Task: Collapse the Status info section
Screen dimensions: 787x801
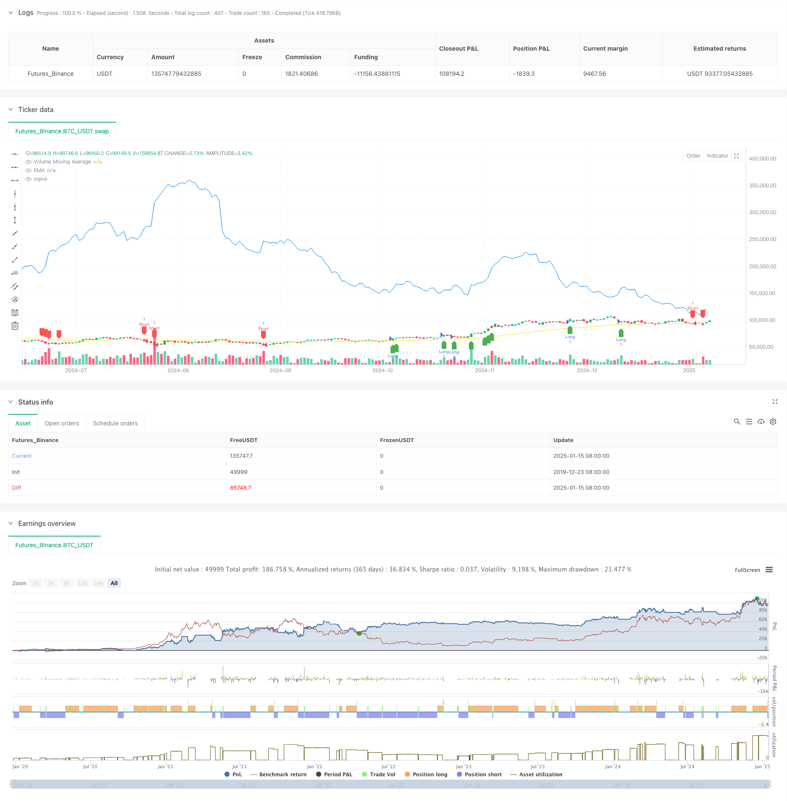Action: (x=11, y=402)
